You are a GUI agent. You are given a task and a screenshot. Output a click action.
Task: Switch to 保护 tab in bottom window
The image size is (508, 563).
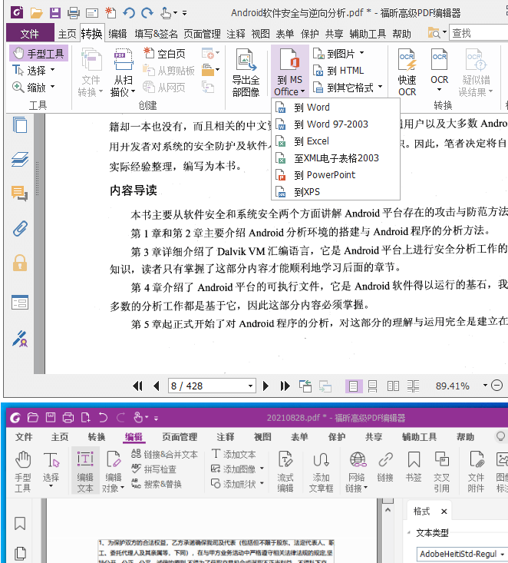point(337,437)
